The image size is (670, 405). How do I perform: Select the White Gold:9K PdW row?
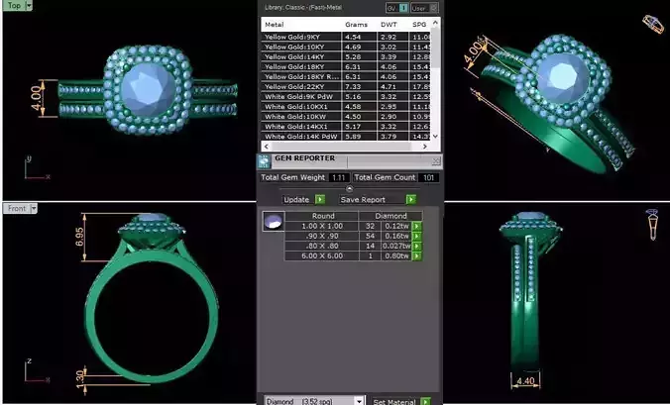point(346,96)
